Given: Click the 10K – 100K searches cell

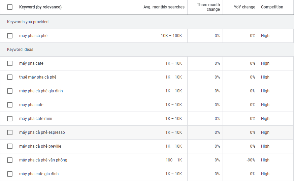Looking at the screenshot, I should click(x=171, y=36).
